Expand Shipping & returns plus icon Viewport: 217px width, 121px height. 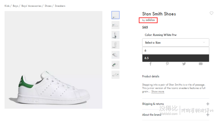pos(208,104)
